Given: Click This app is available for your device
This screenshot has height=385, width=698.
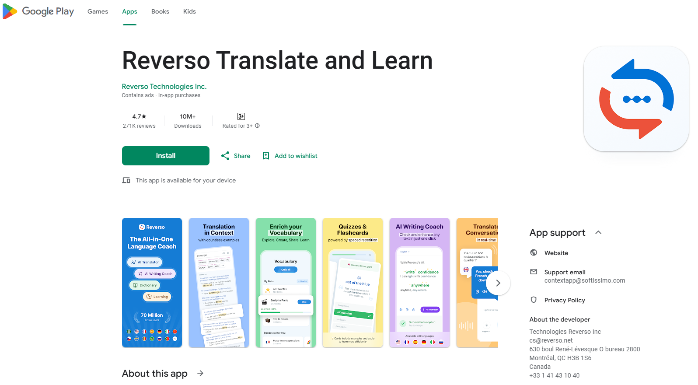Looking at the screenshot, I should 186,180.
